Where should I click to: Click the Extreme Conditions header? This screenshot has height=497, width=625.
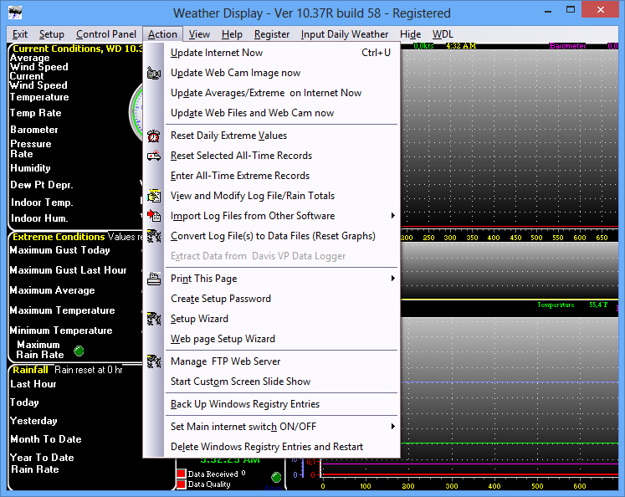tap(59, 237)
